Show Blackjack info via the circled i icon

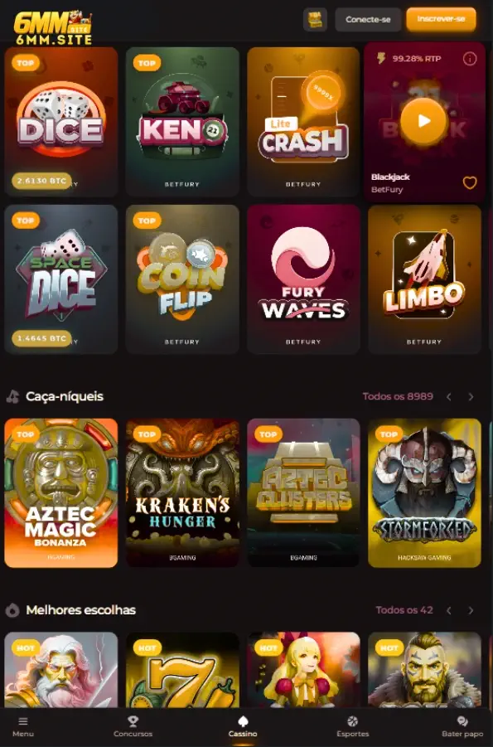[x=470, y=59]
